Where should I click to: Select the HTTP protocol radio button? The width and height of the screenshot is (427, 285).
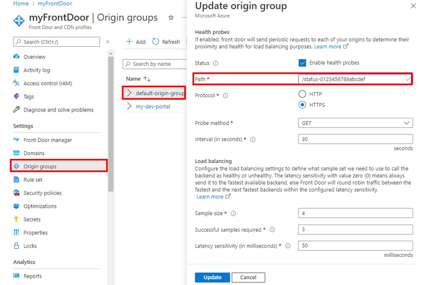(x=302, y=94)
